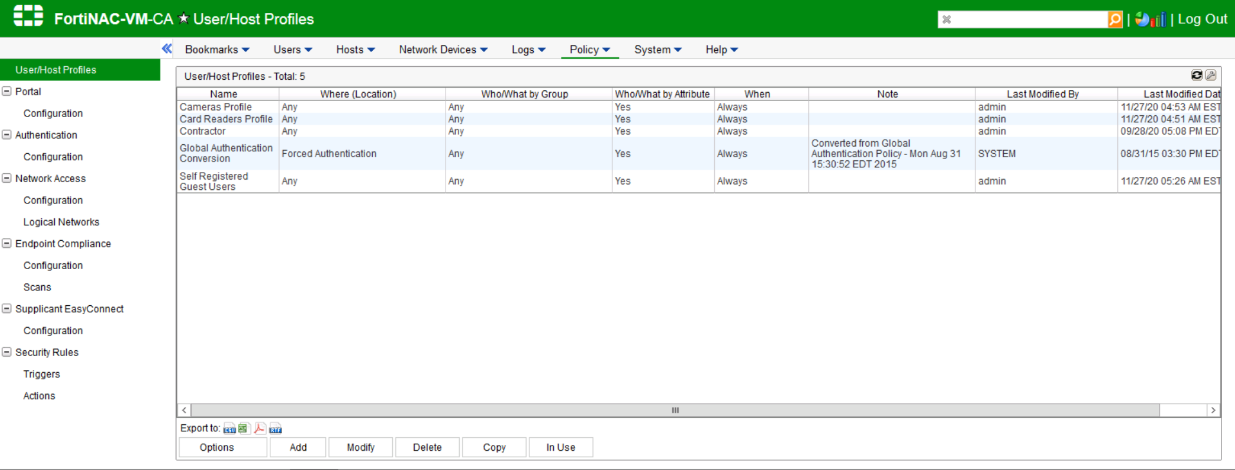This screenshot has height=470, width=1235.
Task: Click the Log Out link
Action: (x=1202, y=19)
